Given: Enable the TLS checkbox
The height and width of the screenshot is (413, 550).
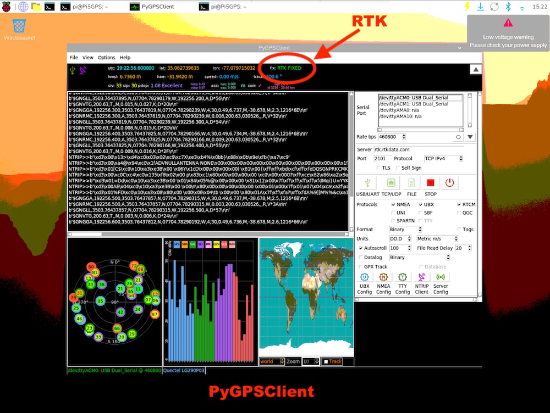Looking at the screenshot, I should point(378,168).
